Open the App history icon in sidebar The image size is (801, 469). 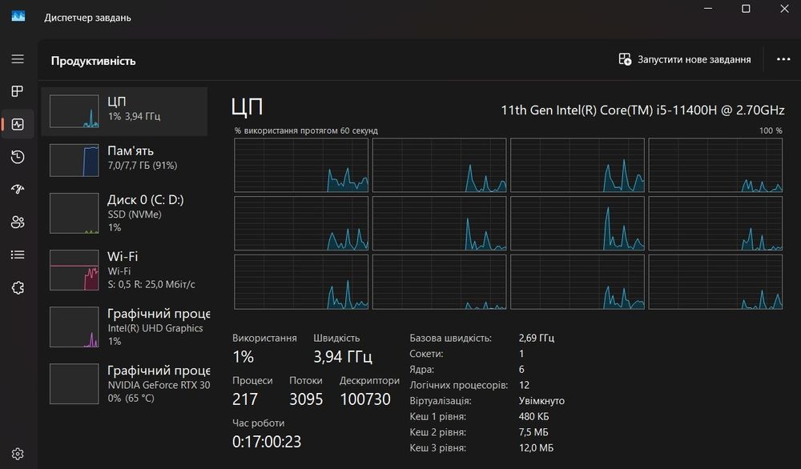(18, 157)
